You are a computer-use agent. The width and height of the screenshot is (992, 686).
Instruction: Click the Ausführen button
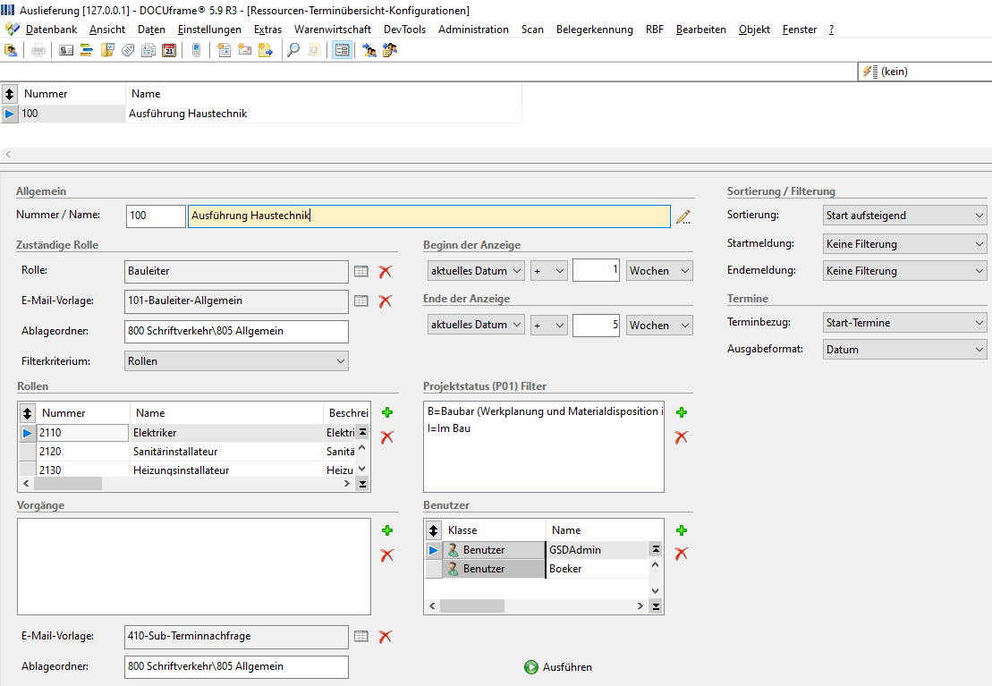coord(559,667)
